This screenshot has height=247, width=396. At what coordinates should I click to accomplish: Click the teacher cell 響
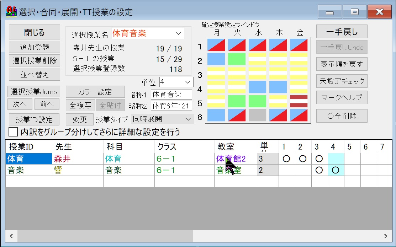click(78, 170)
